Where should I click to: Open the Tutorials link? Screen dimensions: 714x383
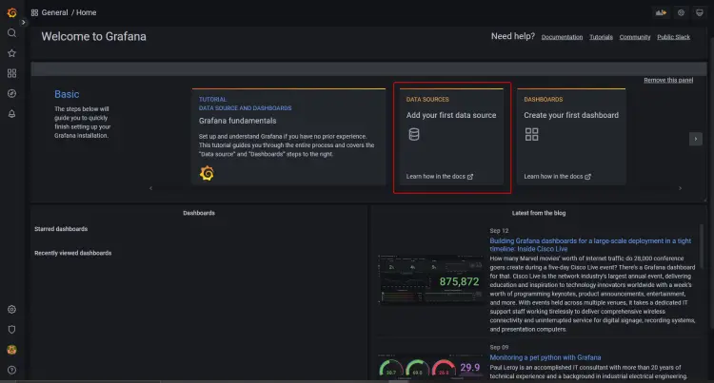(601, 37)
